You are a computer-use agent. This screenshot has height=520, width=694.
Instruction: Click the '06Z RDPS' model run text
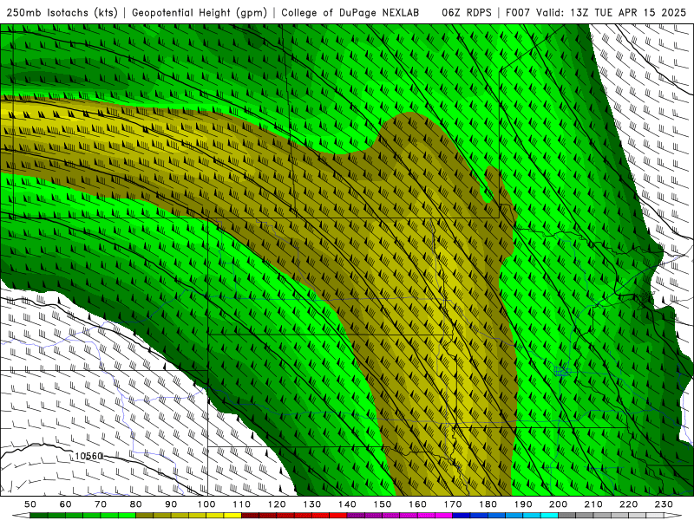(467, 12)
